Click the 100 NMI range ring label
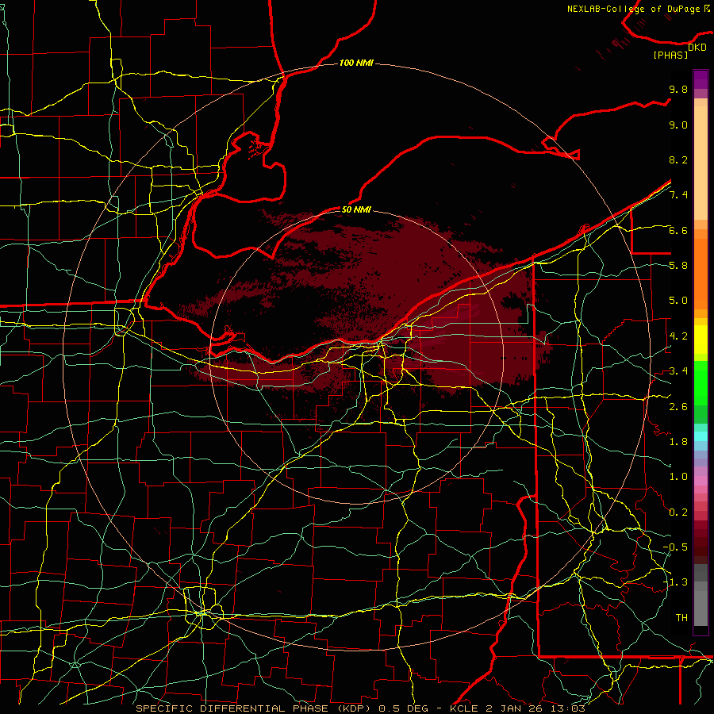The width and height of the screenshot is (714, 714). 356,63
